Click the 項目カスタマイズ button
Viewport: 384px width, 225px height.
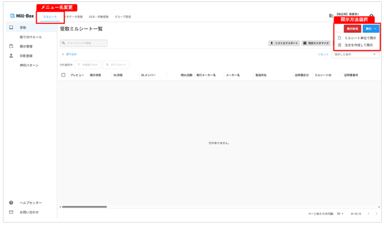316,43
